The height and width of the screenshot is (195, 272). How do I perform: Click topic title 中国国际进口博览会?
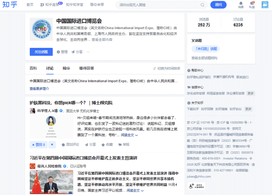tap(79, 21)
